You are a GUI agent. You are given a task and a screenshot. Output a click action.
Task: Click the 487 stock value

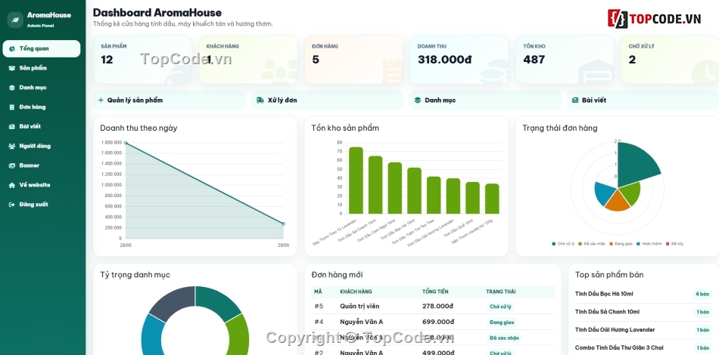point(534,60)
